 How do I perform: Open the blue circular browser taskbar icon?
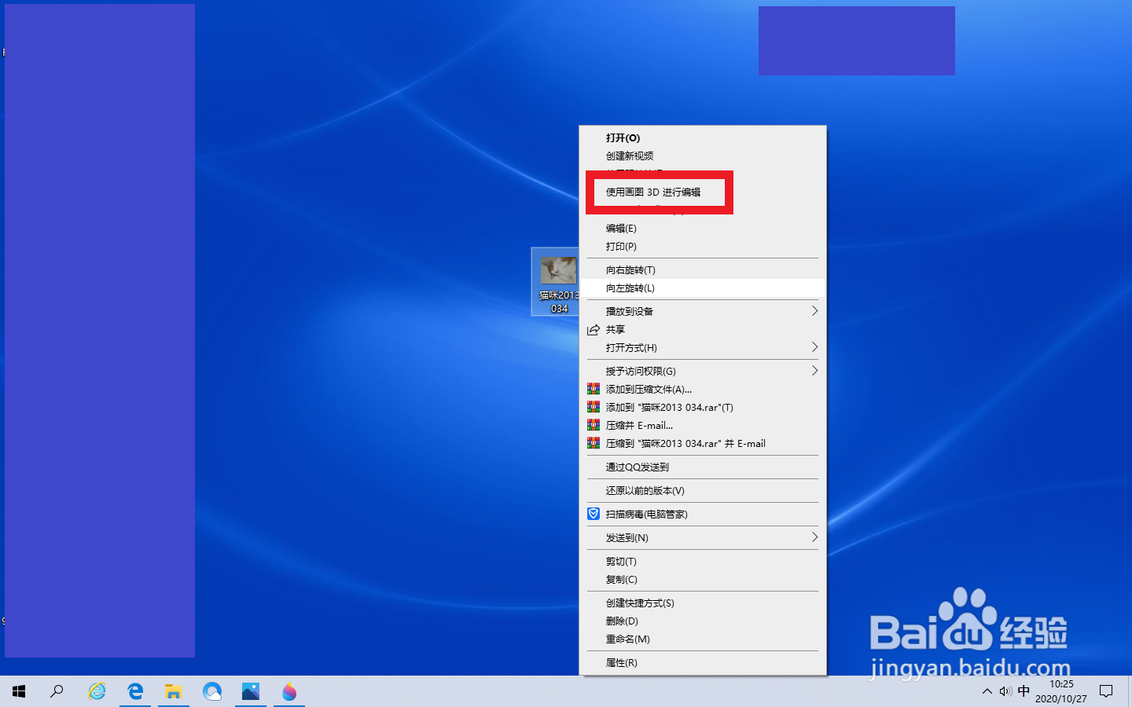(x=212, y=691)
